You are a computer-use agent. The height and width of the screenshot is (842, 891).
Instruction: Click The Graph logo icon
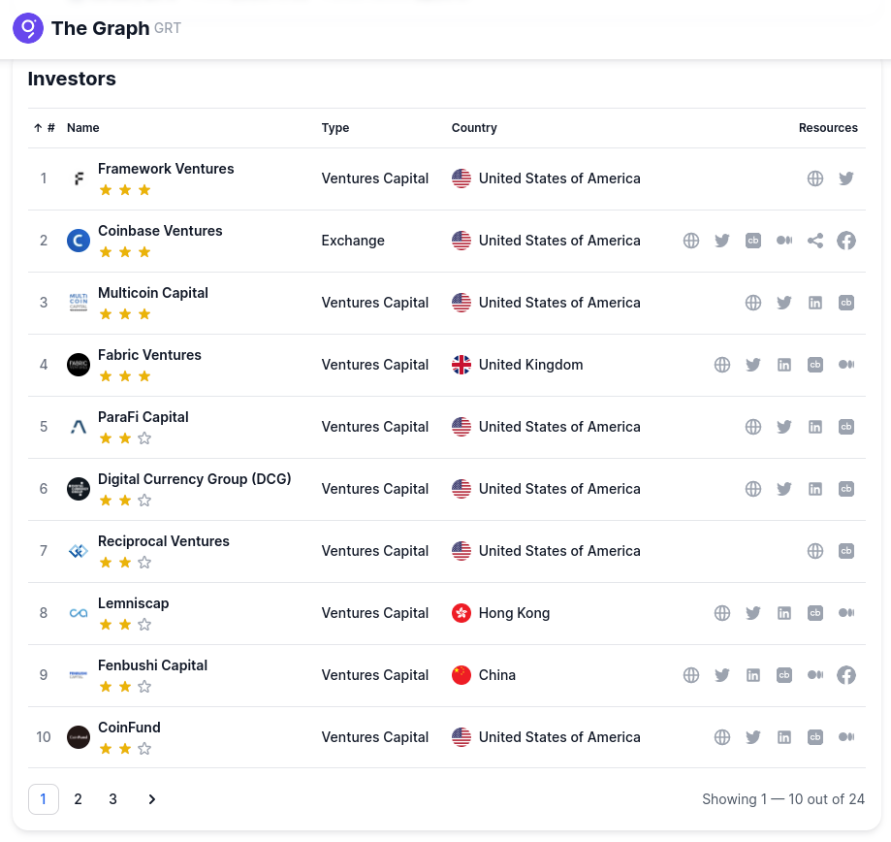point(28,28)
